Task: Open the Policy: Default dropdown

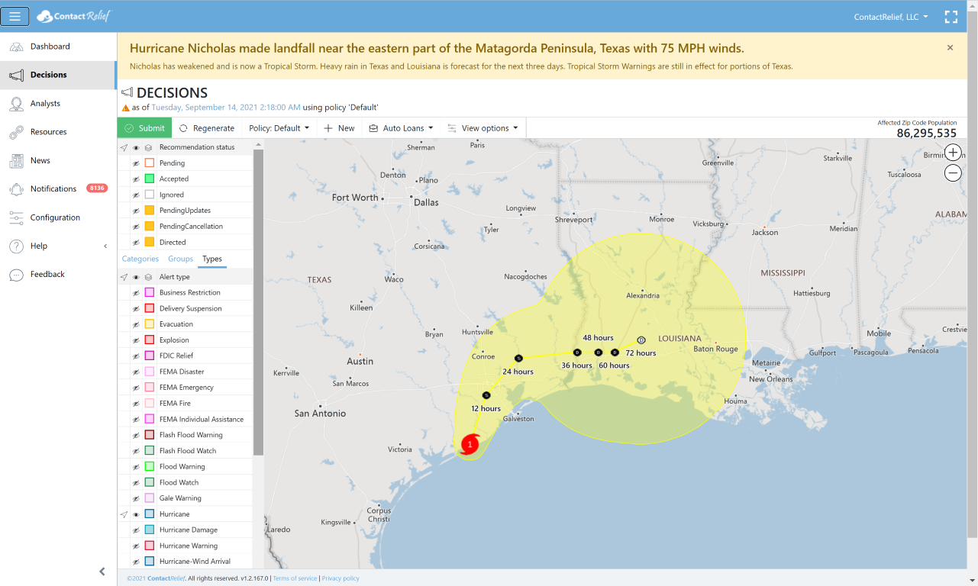Action: point(279,128)
